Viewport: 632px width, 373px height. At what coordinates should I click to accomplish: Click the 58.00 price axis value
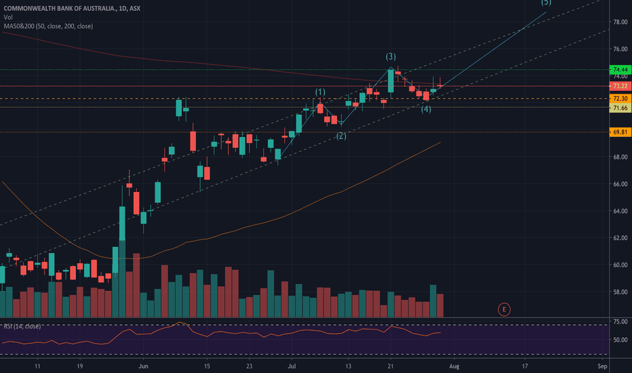[x=620, y=292]
